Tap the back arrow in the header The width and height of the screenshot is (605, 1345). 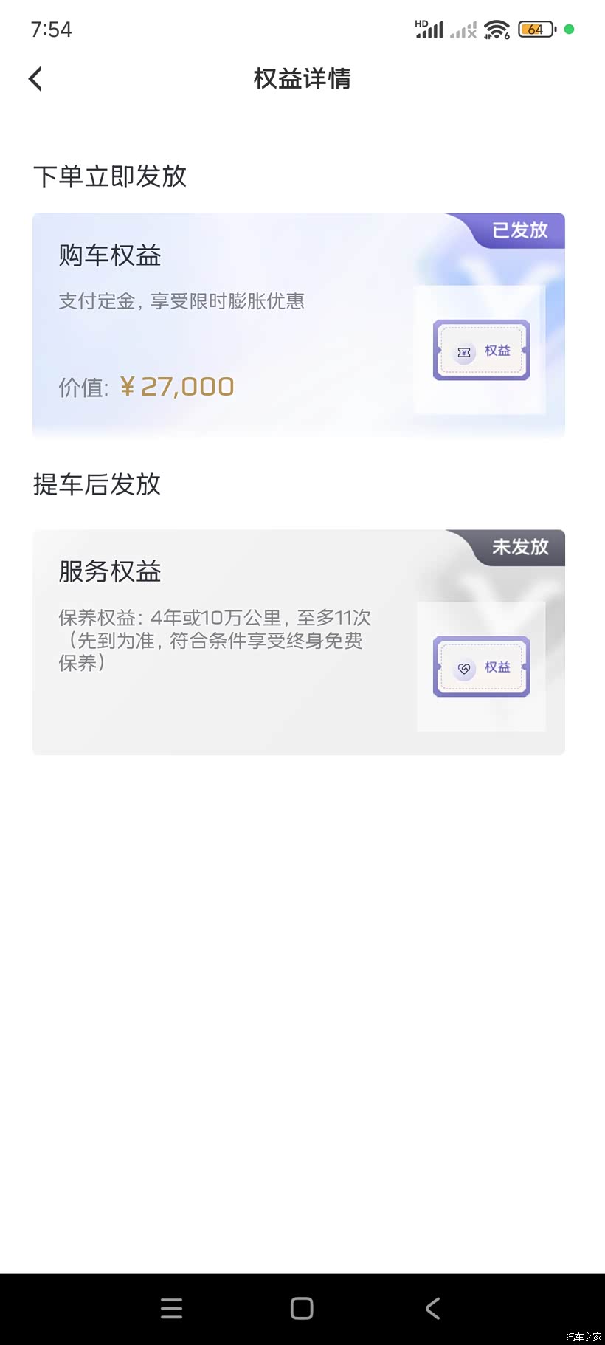(x=35, y=79)
